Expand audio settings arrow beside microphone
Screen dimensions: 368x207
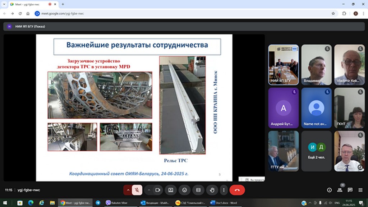[128, 190]
